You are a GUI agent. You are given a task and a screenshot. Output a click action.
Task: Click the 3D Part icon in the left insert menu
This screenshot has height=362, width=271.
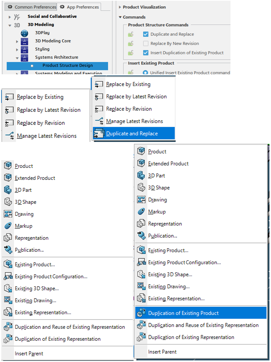pos(8,190)
